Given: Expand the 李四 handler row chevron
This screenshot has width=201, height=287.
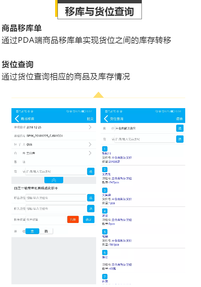Looking at the screenshot, I should 90,145.
